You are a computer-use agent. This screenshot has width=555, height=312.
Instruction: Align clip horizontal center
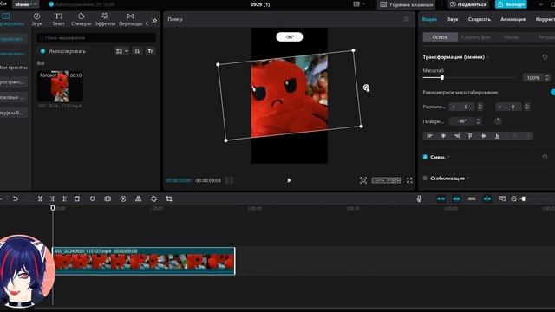pyautogui.click(x=443, y=136)
